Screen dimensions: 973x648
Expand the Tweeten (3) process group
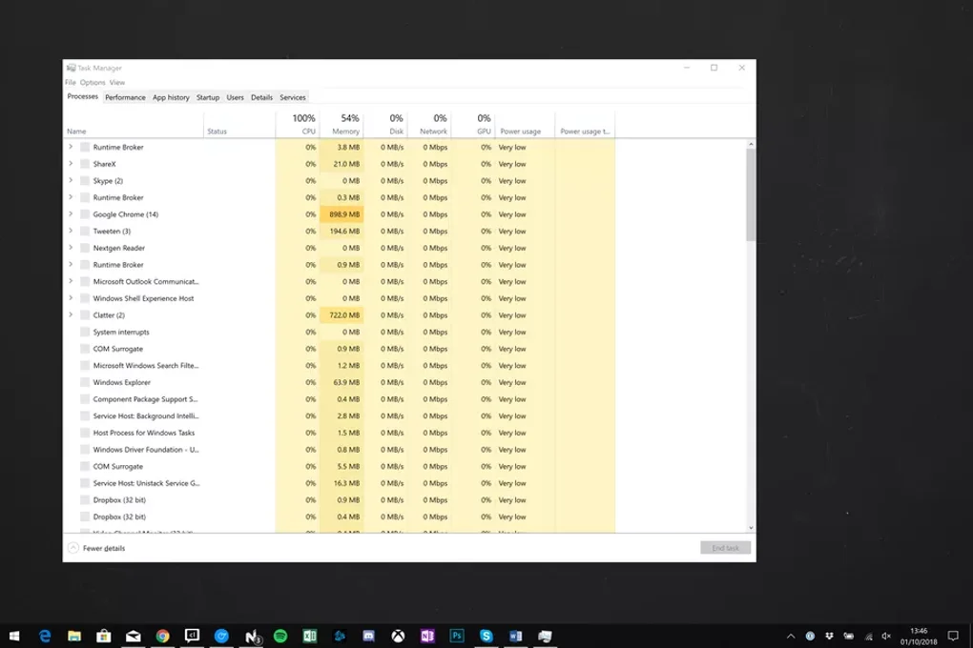tap(71, 231)
